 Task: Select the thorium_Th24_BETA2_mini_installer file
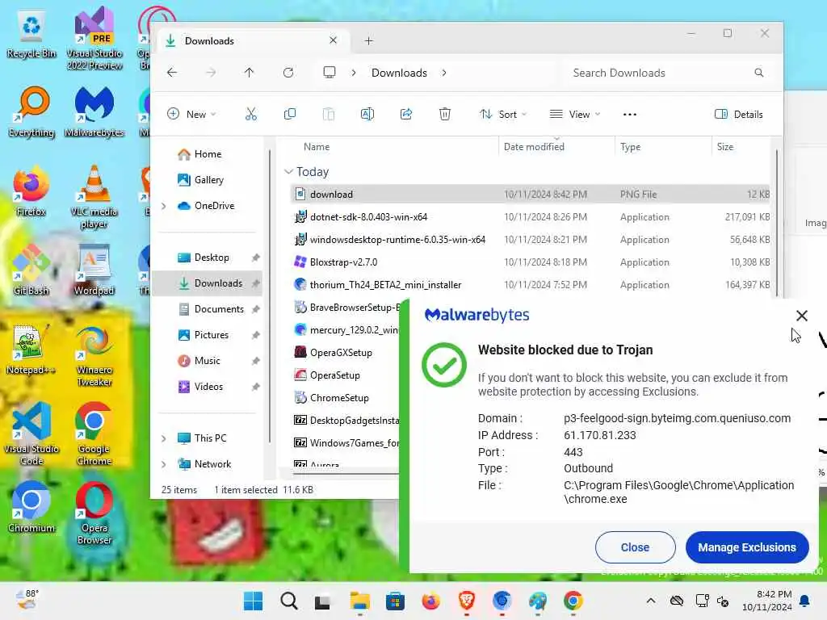530,285
